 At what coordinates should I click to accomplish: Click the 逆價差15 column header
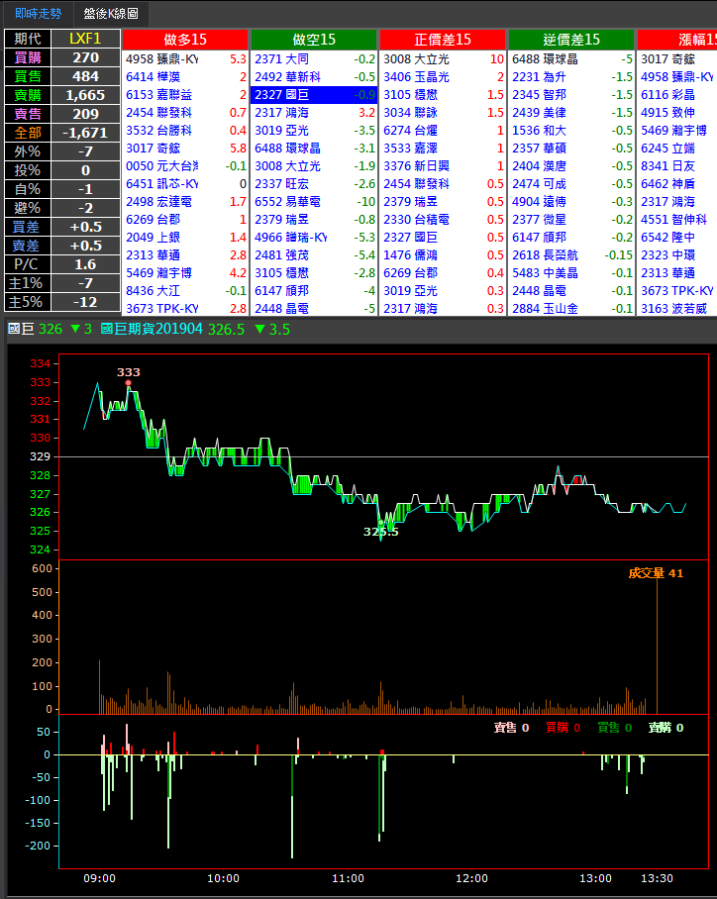(x=571, y=40)
